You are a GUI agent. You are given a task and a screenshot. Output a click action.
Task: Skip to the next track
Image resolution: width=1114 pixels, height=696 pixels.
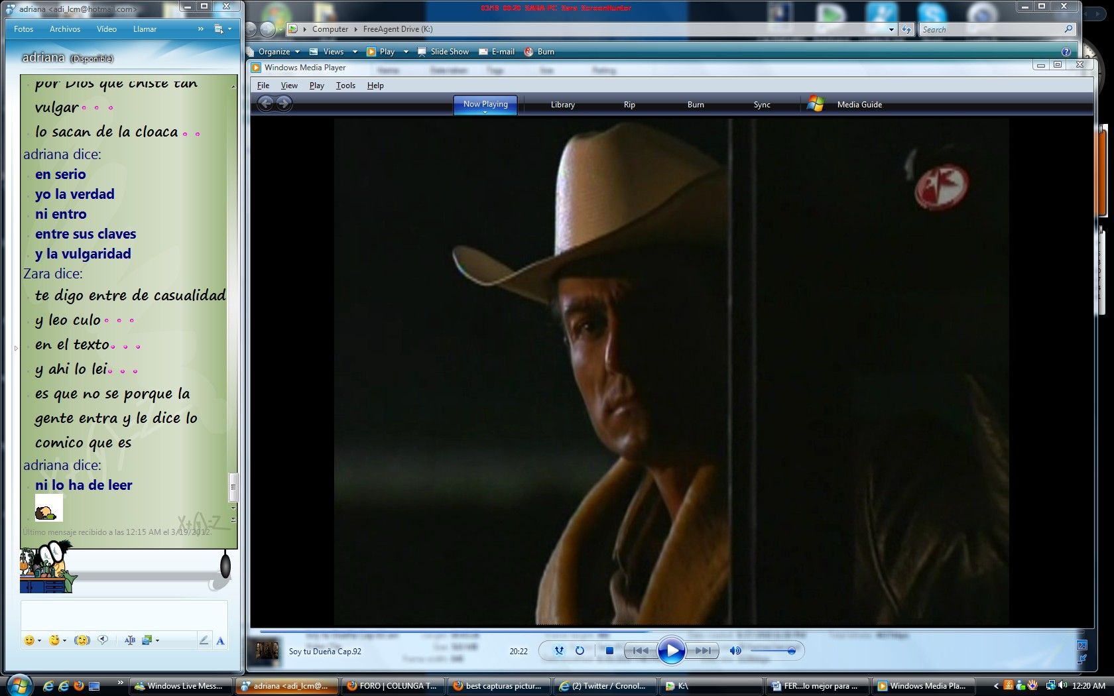point(703,651)
